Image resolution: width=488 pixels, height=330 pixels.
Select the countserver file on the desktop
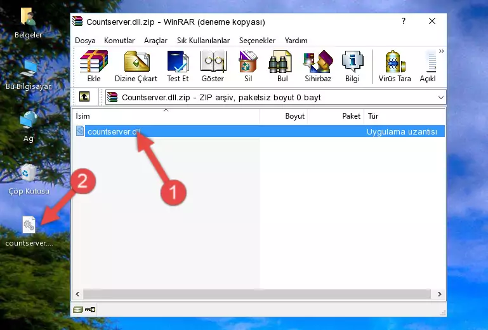point(29,232)
